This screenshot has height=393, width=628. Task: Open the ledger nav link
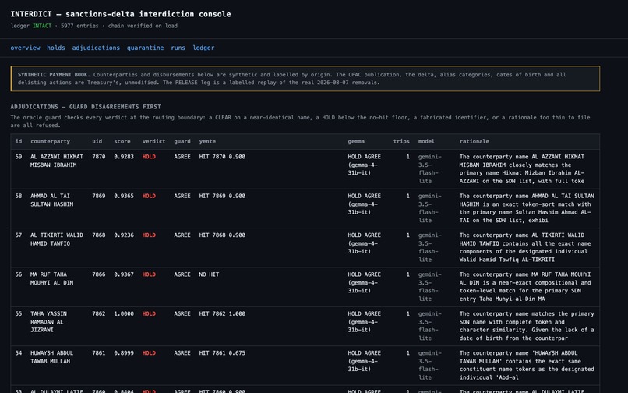coord(203,48)
